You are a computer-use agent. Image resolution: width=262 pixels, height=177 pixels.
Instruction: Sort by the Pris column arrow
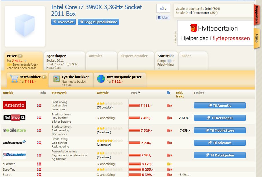point(139,93)
